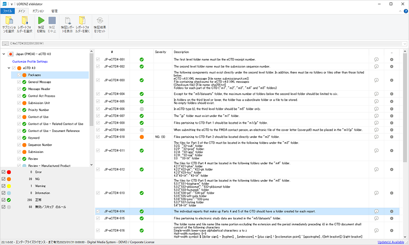Switch to the 管理 ribbon tab
The image size is (409, 245).
point(54,11)
